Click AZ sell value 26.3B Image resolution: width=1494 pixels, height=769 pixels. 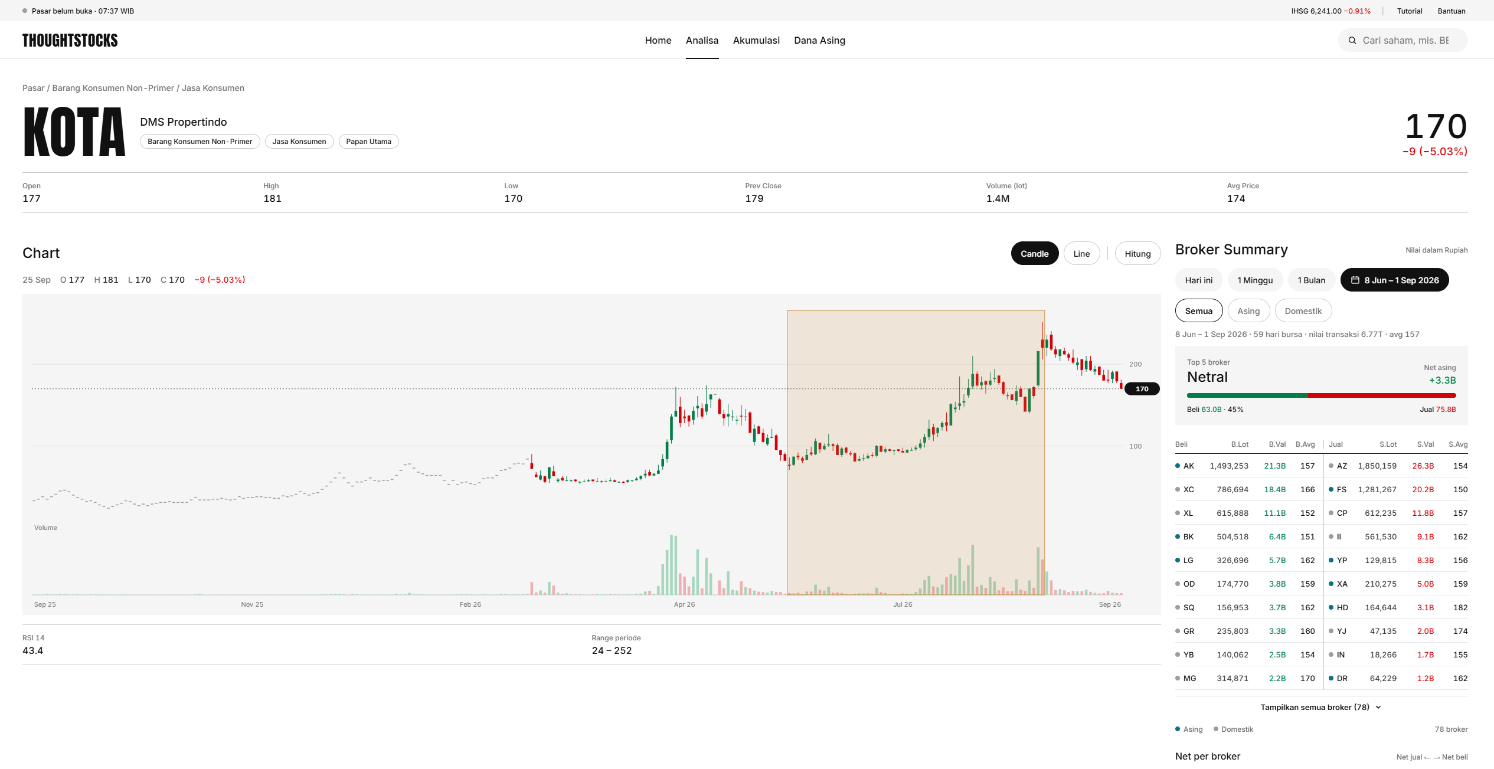tap(1423, 466)
